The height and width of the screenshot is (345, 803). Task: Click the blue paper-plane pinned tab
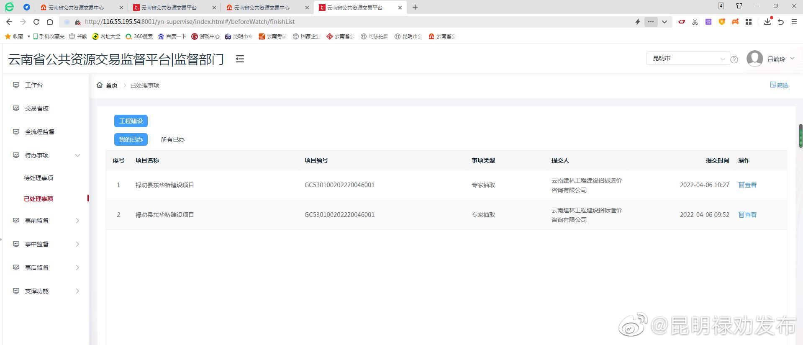pos(27,7)
